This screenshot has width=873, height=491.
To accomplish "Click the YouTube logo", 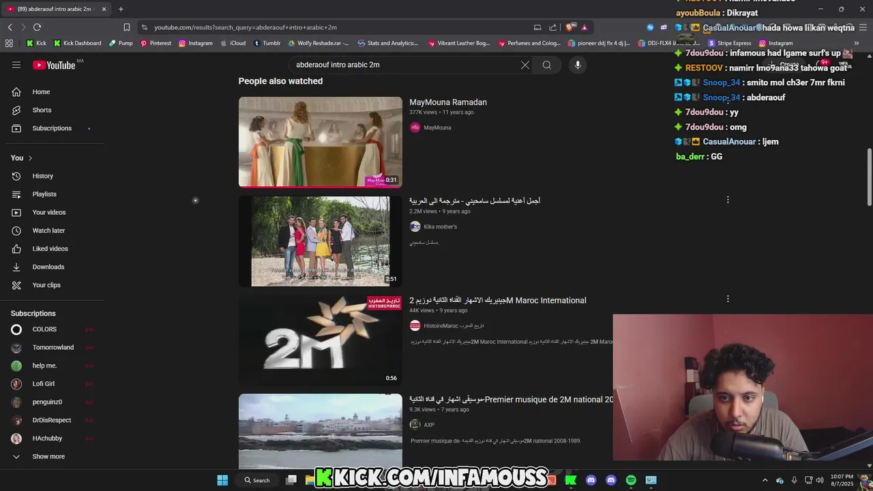I will pos(55,65).
